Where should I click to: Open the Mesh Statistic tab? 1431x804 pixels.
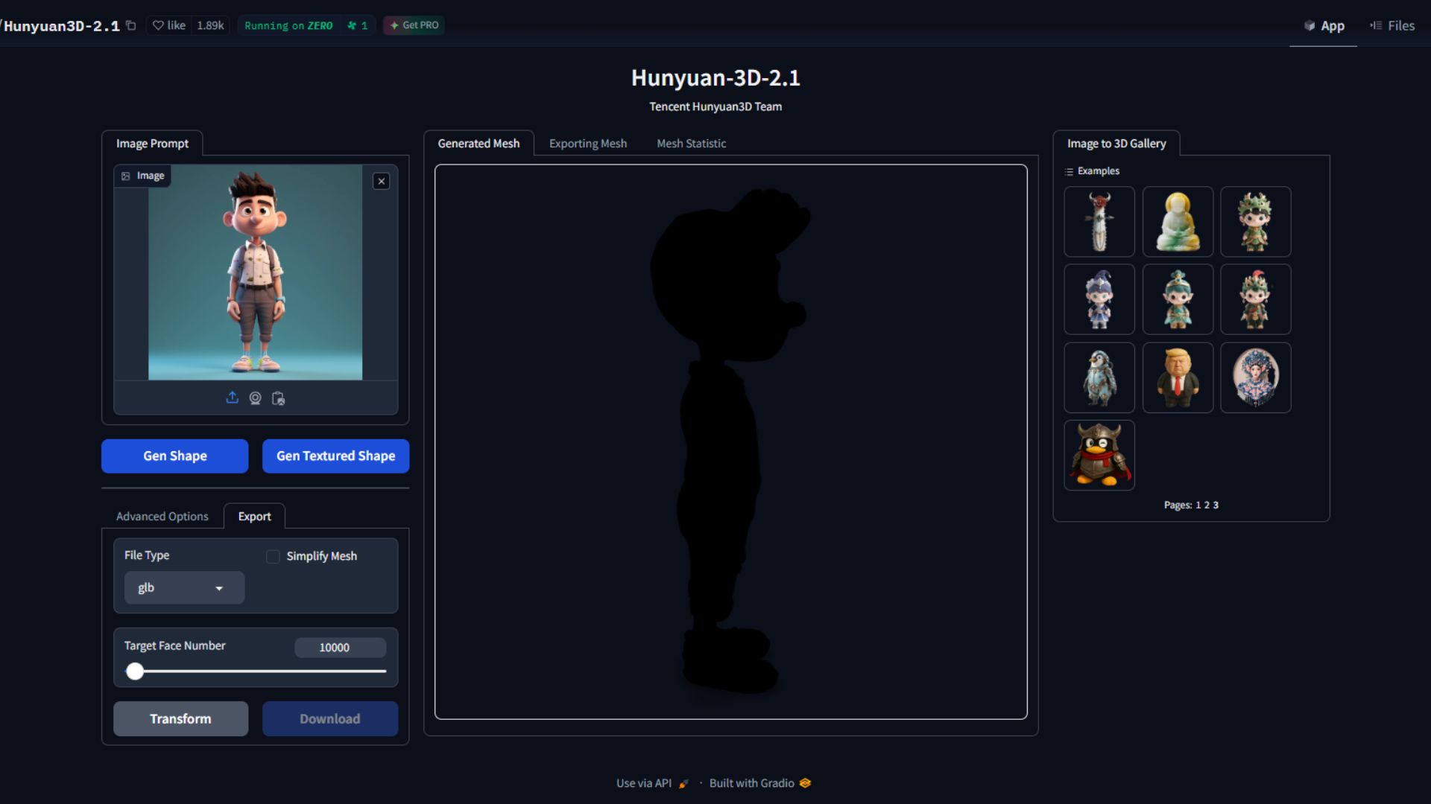691,144
